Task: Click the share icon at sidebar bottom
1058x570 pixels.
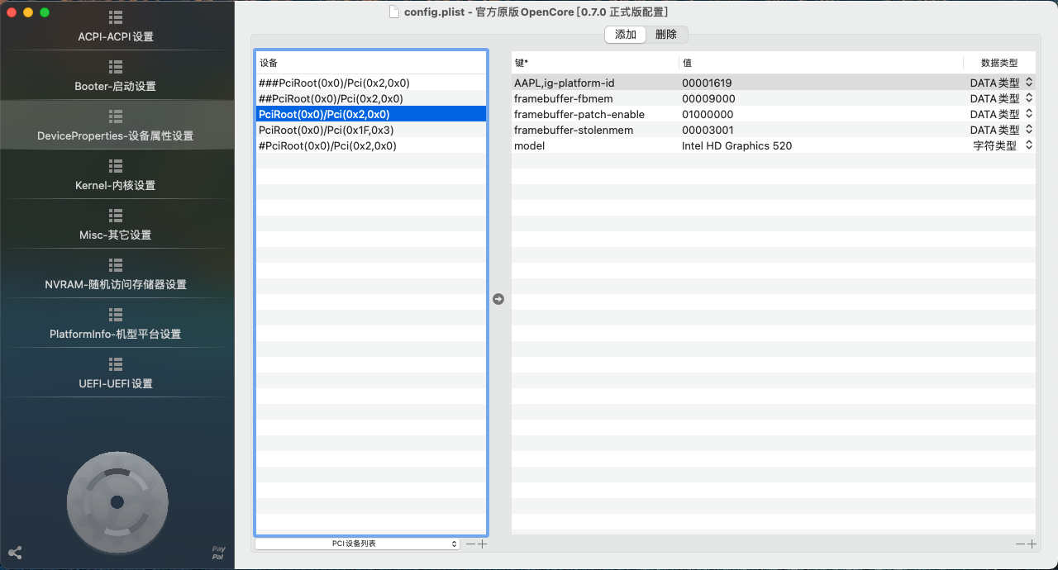Action: point(15,553)
